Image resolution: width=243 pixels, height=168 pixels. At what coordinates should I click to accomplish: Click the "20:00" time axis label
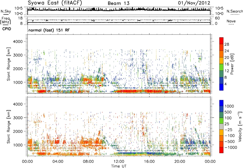pyautogui.click(x=180, y=162)
